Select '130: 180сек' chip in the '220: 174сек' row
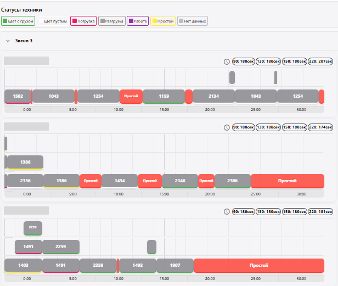Screen dimensions: 338x286 268,127
